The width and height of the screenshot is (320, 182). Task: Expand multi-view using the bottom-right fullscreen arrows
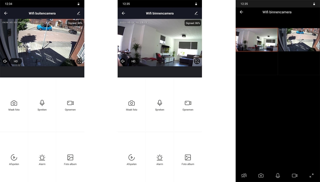click(311, 175)
